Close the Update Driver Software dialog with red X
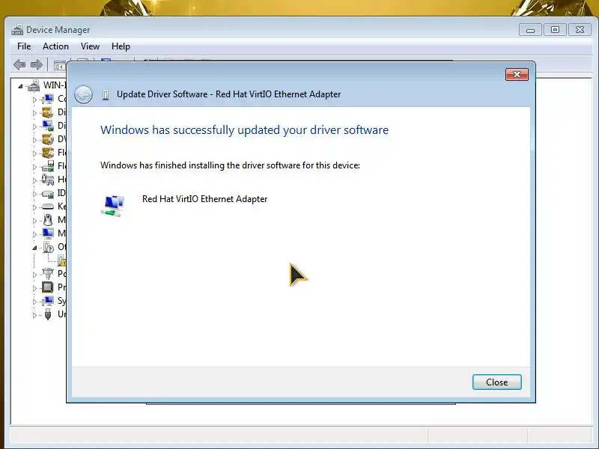599x449 pixels. (x=517, y=74)
